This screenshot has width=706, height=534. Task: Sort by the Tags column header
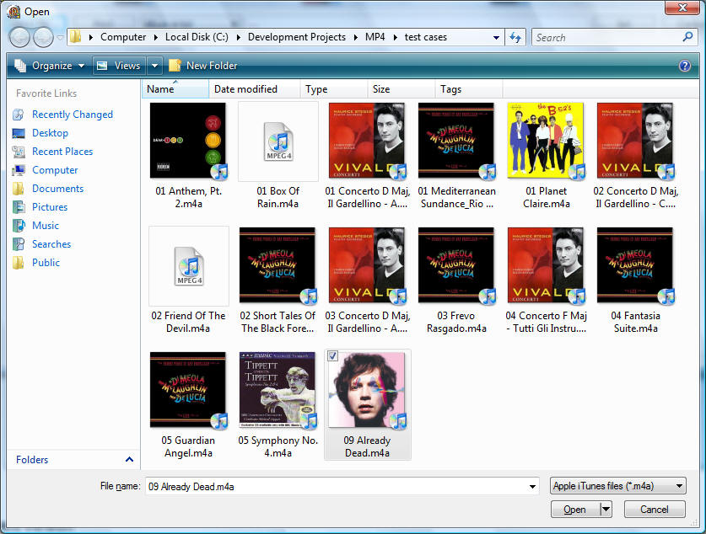[x=469, y=89]
